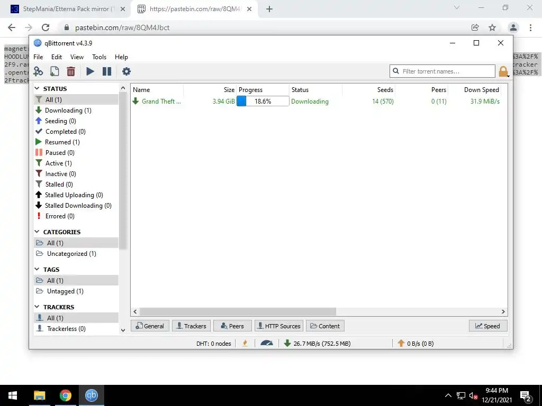Click the green download speed arrow in status bar
Screen dimensions: 542x406
click(287, 343)
